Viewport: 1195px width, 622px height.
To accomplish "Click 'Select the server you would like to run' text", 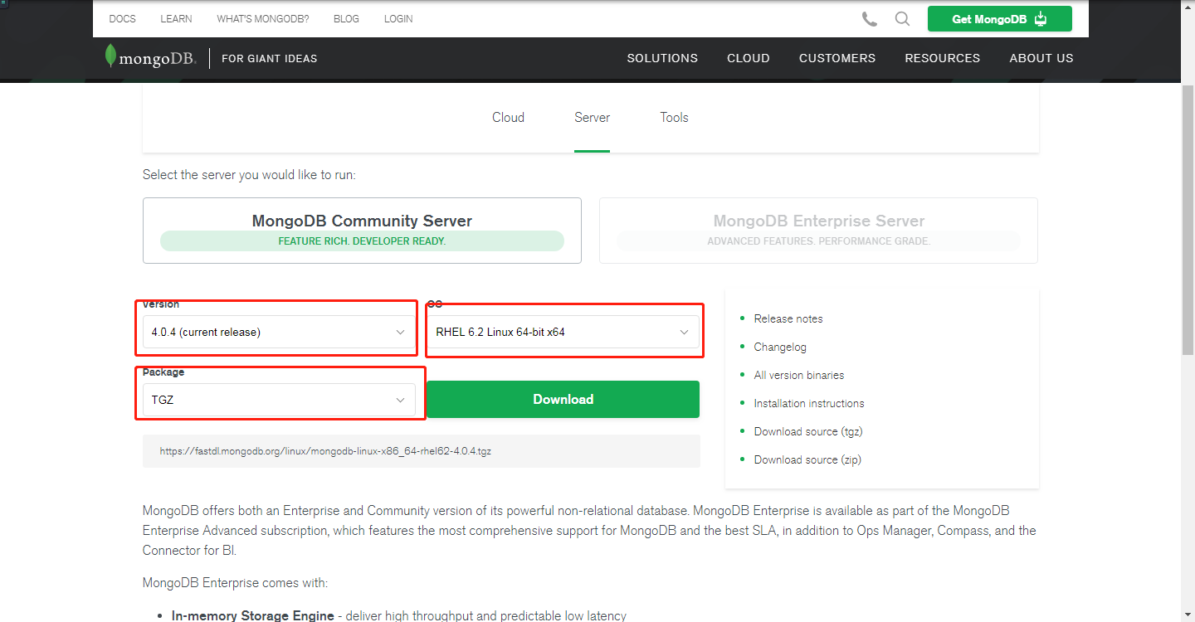I will point(249,175).
